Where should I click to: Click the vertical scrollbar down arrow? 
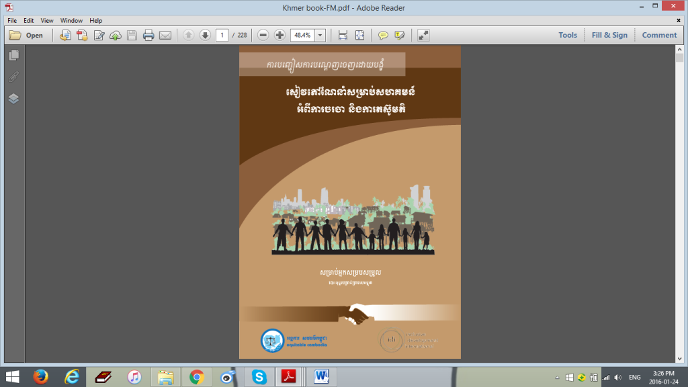680,359
